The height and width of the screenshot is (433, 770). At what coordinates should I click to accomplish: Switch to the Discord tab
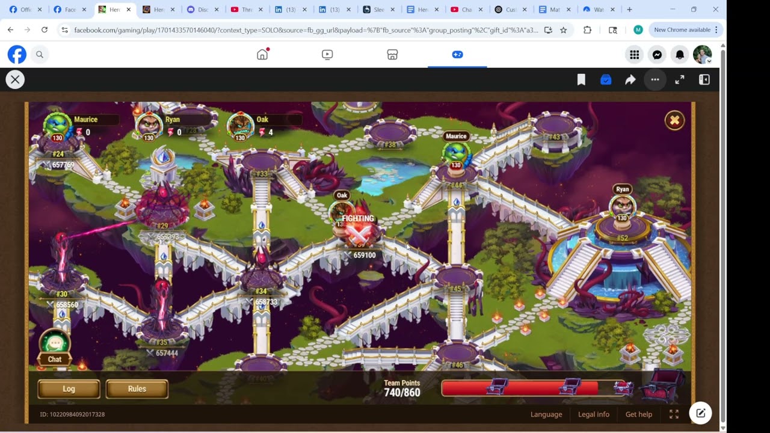tap(202, 10)
